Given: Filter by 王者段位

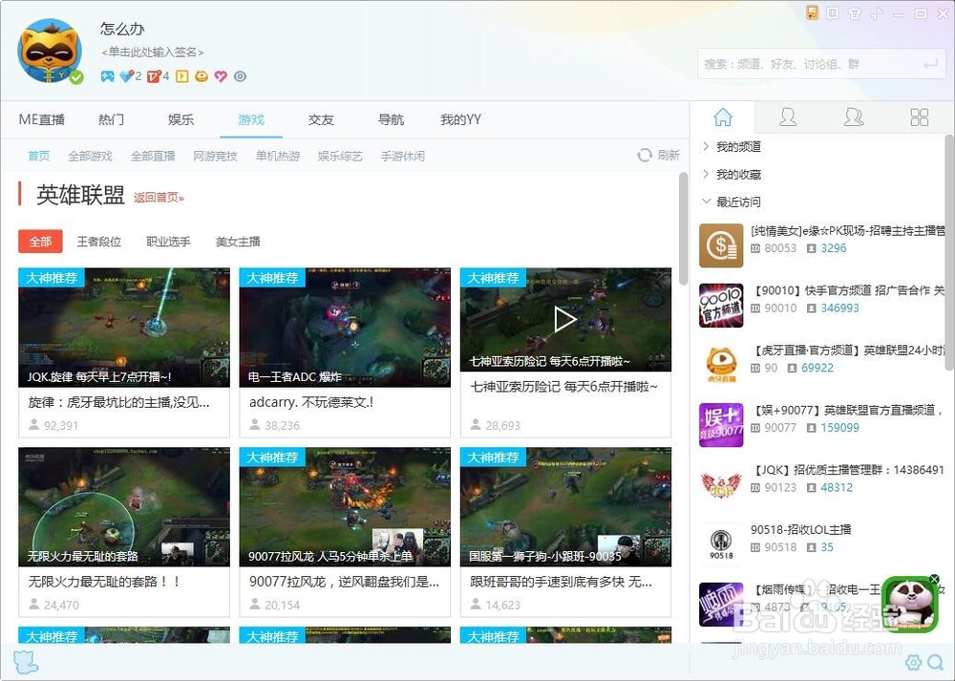Looking at the screenshot, I should (x=98, y=242).
